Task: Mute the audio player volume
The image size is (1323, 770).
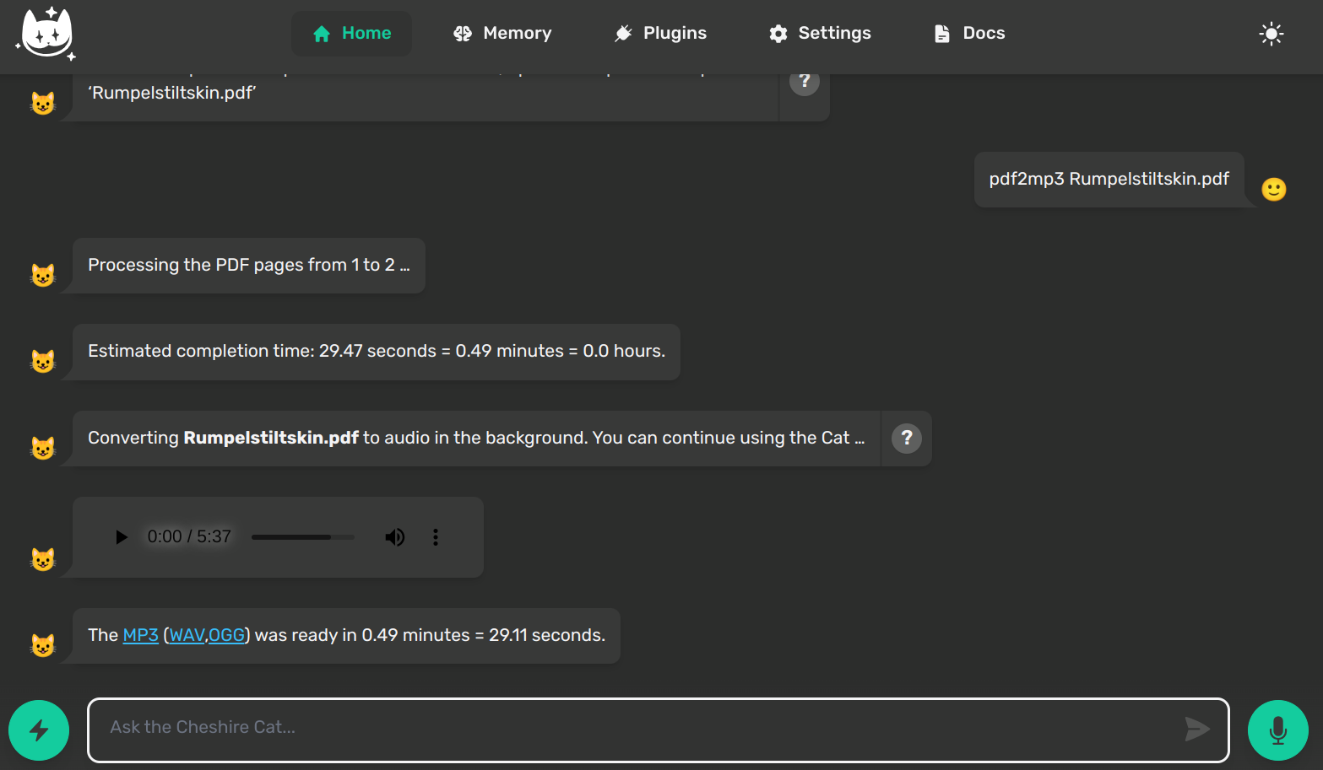Action: [x=395, y=537]
